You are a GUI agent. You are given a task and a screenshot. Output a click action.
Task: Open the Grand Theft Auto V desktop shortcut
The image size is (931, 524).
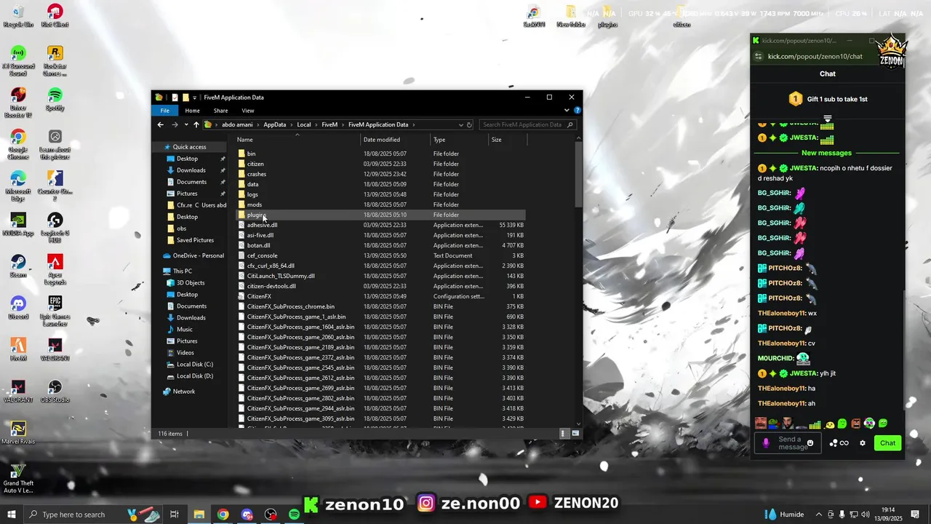click(18, 479)
